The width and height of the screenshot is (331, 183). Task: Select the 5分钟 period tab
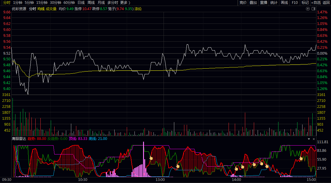pos(29,3)
